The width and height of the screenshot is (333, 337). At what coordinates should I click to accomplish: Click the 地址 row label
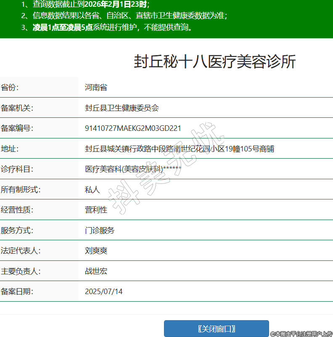(x=10, y=149)
